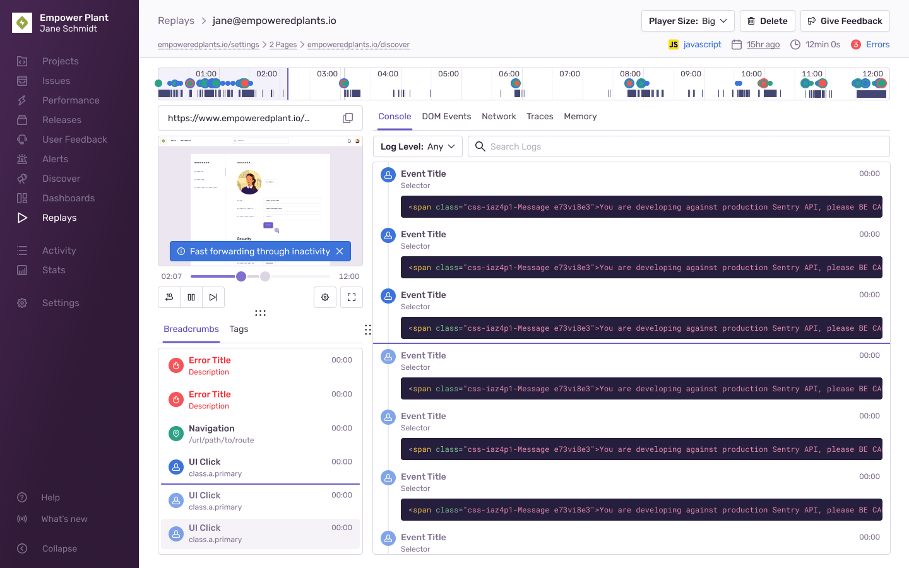Open Dashboards in the sidebar
The width and height of the screenshot is (909, 568).
tap(68, 198)
